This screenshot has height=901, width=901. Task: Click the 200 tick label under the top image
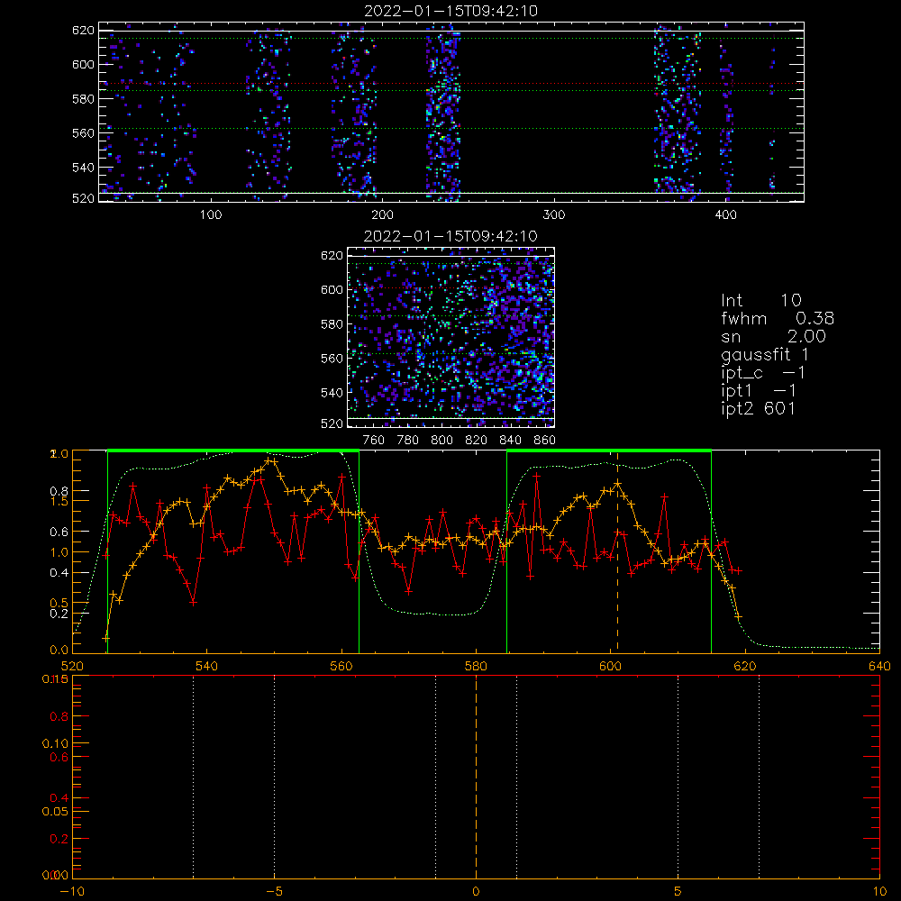382,215
